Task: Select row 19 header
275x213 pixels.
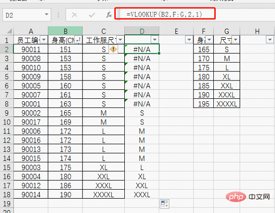Action: click(x=6, y=204)
